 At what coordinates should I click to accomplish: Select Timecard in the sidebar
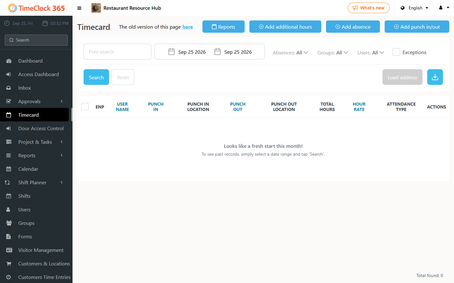34,115
